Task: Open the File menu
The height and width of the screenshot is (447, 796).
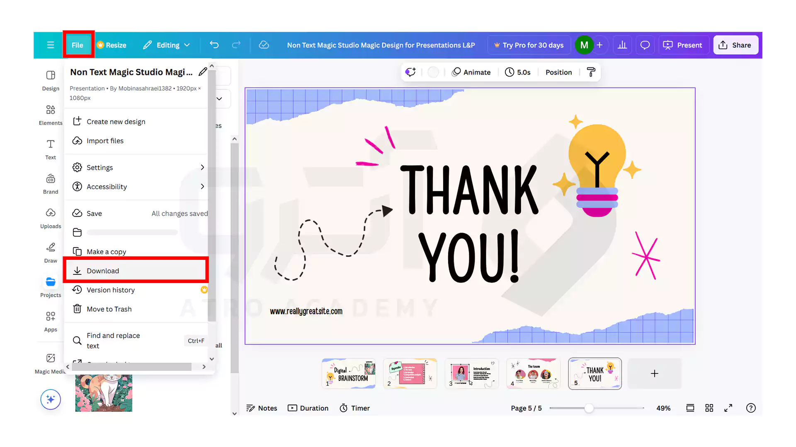Action: coord(78,45)
